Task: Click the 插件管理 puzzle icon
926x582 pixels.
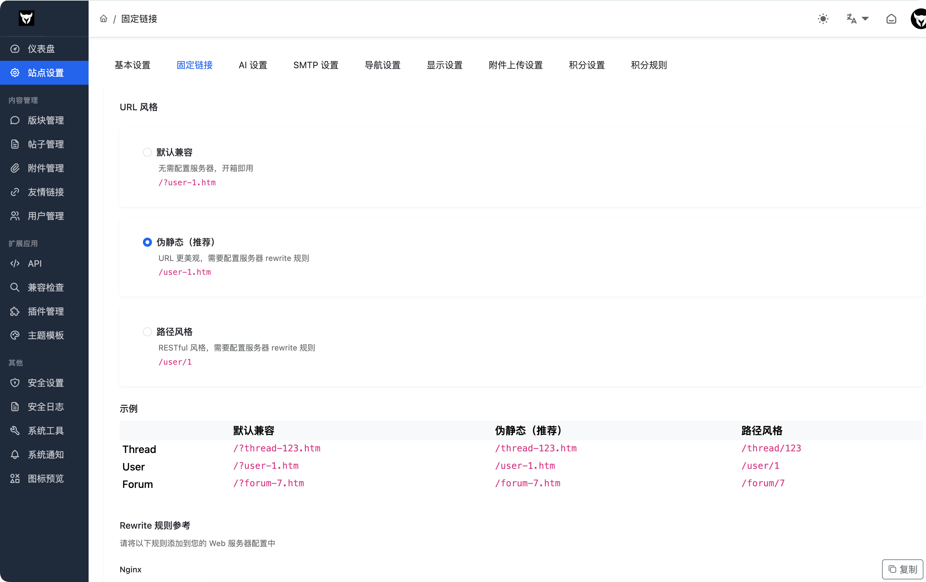Action: coord(15,311)
